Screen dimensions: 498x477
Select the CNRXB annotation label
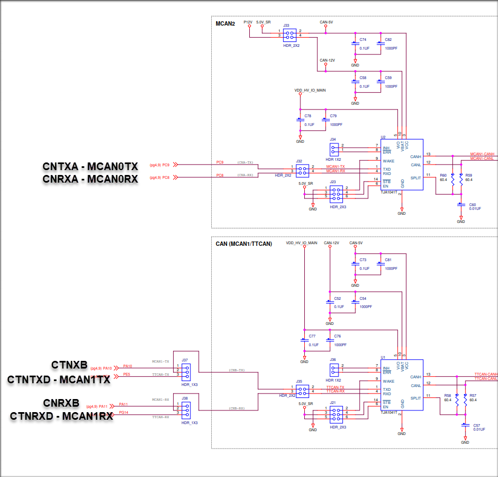point(61,403)
